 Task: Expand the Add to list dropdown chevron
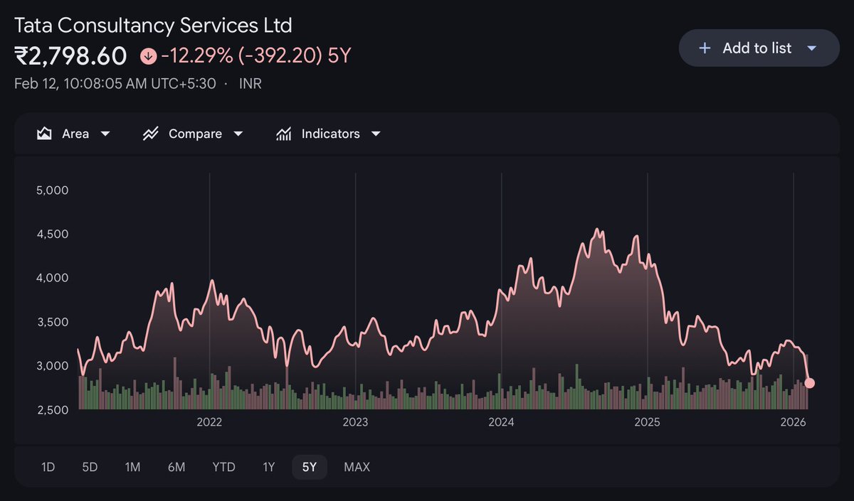(x=812, y=48)
